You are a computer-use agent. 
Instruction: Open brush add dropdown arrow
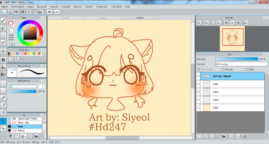click(x=25, y=136)
